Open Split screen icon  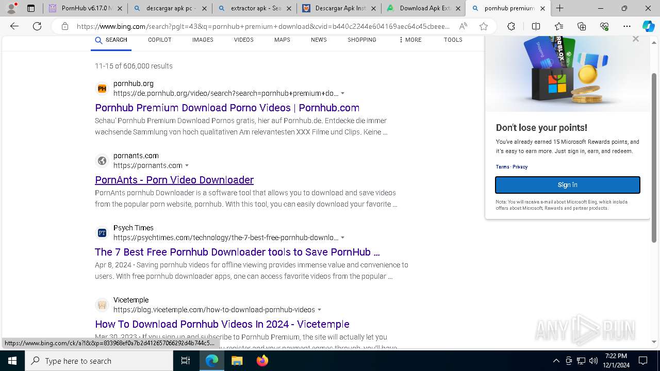click(536, 26)
